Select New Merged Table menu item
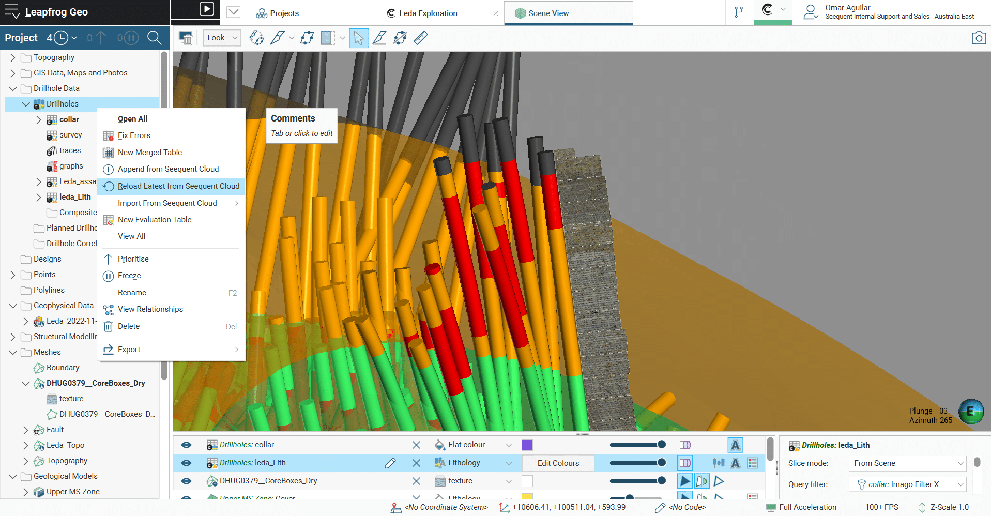The width and height of the screenshot is (991, 516). [150, 153]
